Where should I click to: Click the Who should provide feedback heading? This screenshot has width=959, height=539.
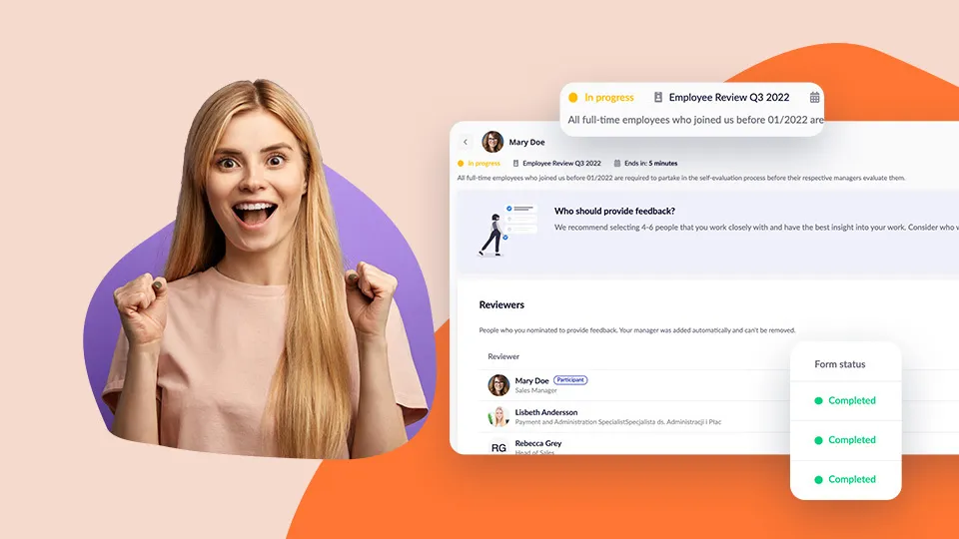pyautogui.click(x=614, y=211)
